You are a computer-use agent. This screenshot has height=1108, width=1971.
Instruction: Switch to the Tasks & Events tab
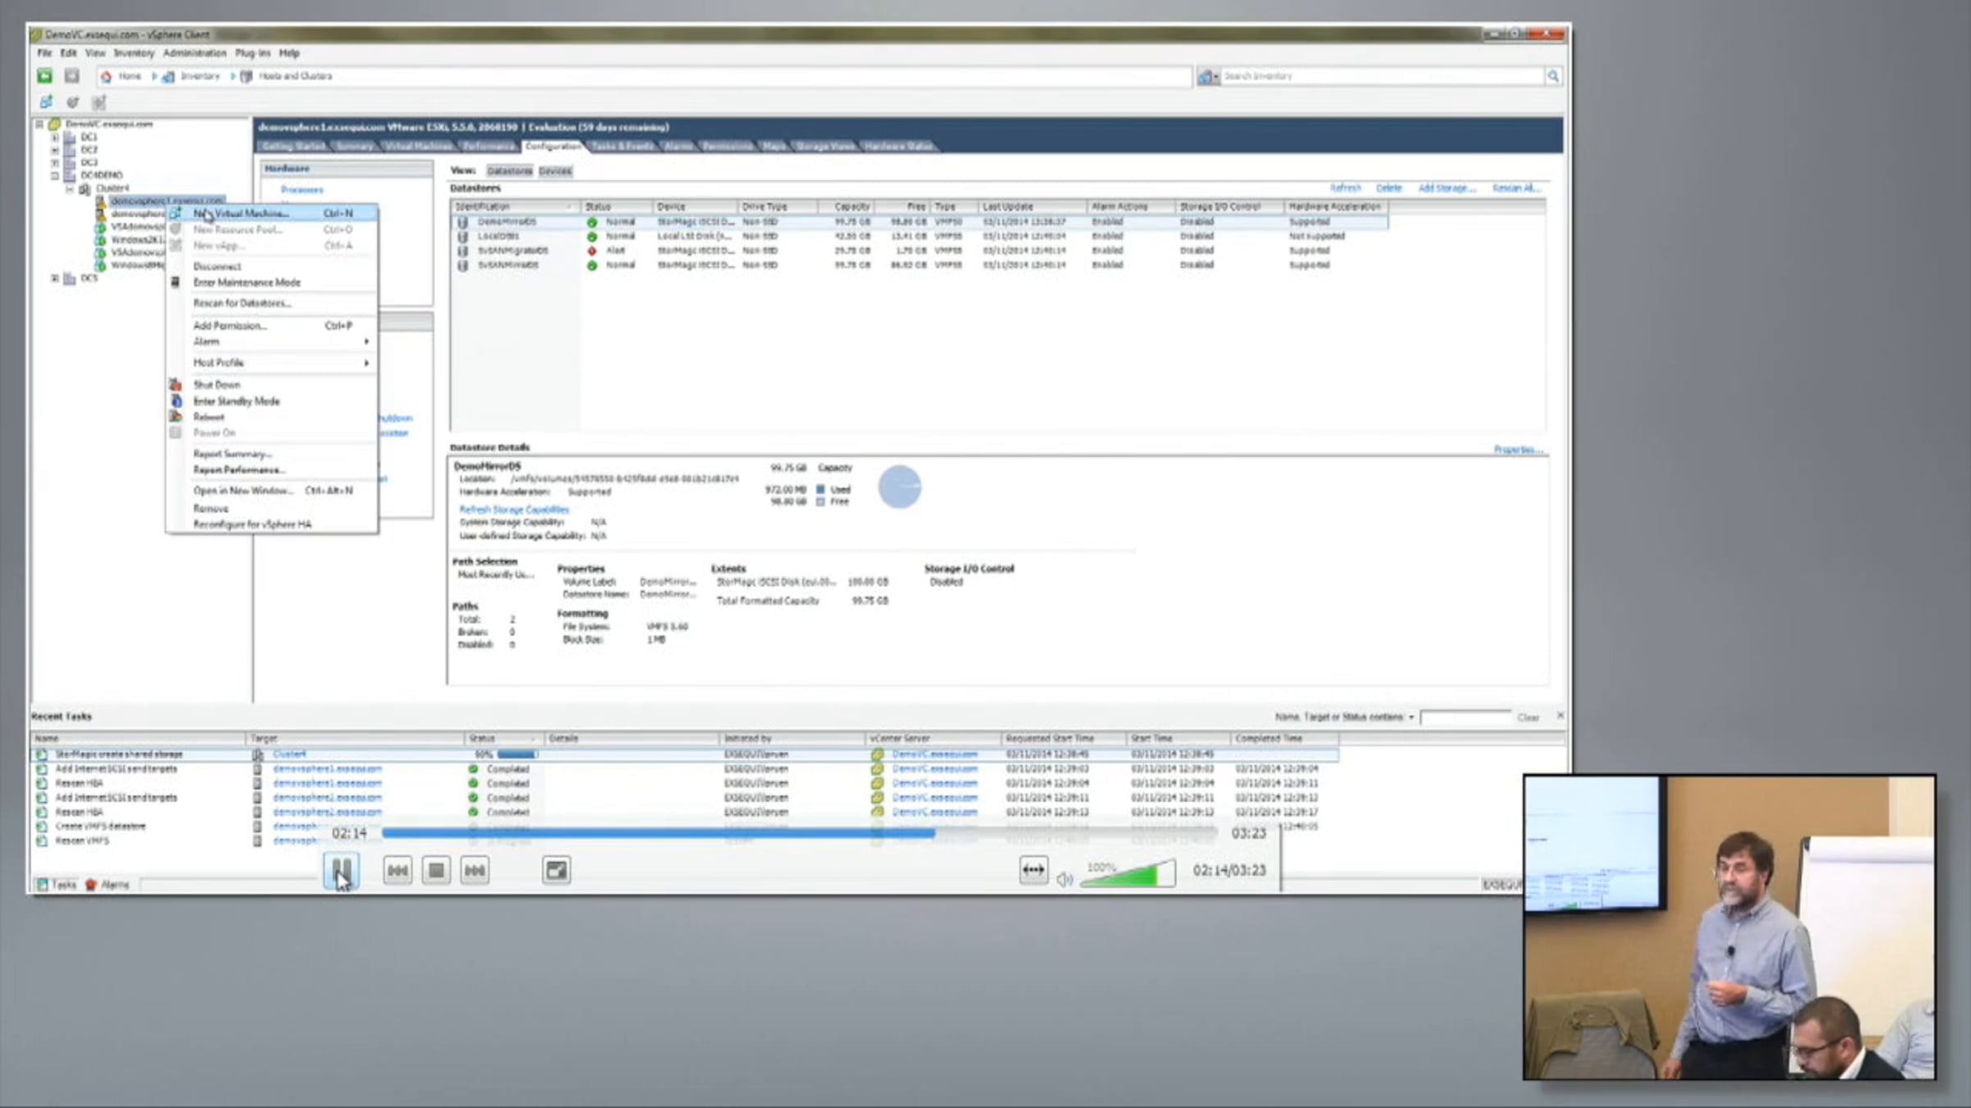point(622,147)
